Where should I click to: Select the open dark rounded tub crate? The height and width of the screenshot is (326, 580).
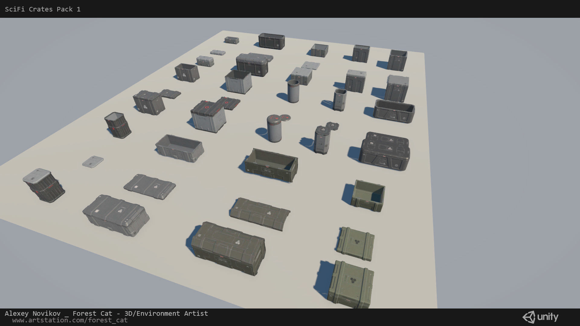click(394, 111)
